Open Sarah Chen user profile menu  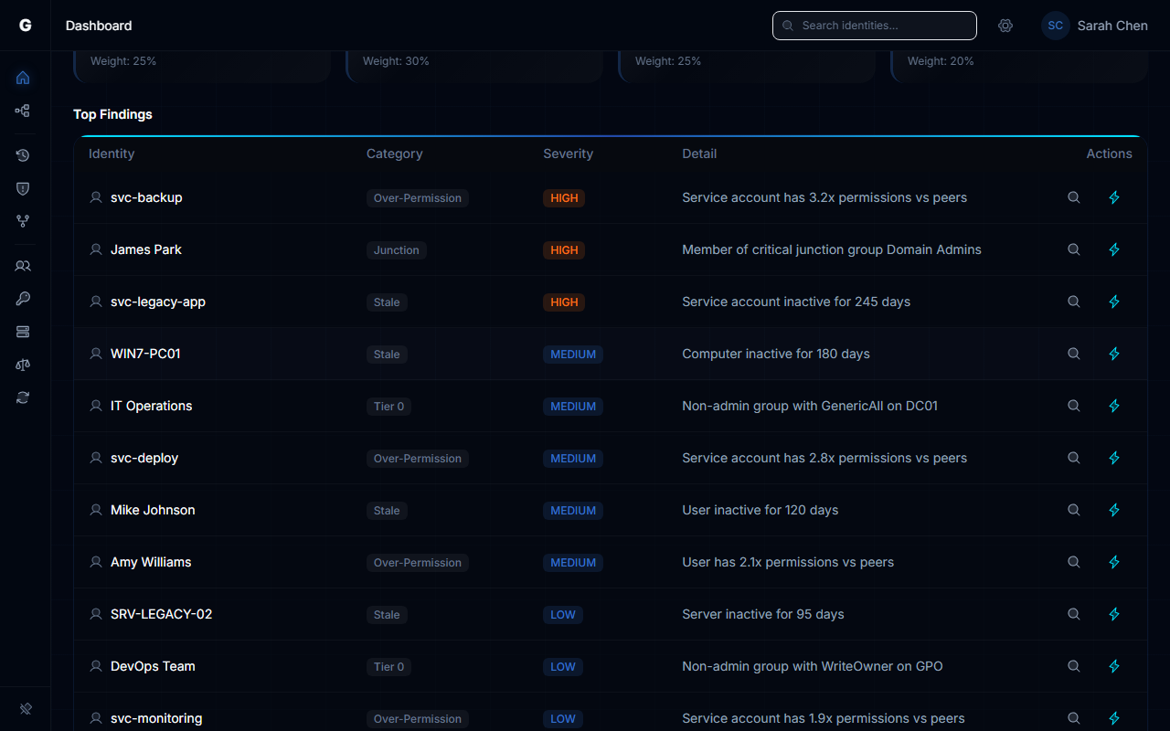[1095, 26]
